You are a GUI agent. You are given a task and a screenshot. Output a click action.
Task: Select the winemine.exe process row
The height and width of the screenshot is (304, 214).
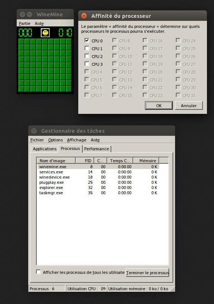tap(98, 167)
